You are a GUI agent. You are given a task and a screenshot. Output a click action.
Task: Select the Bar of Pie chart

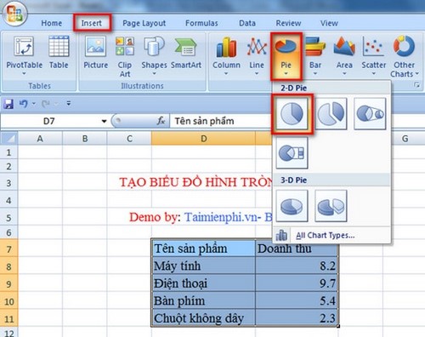[x=292, y=153]
